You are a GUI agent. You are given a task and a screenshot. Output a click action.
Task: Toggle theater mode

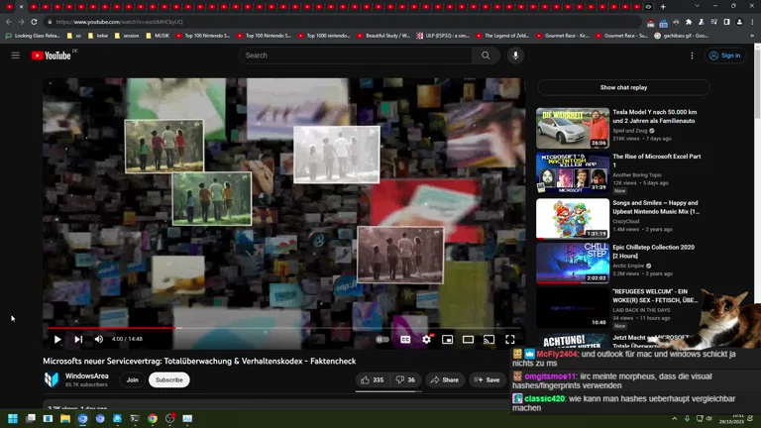(468, 340)
